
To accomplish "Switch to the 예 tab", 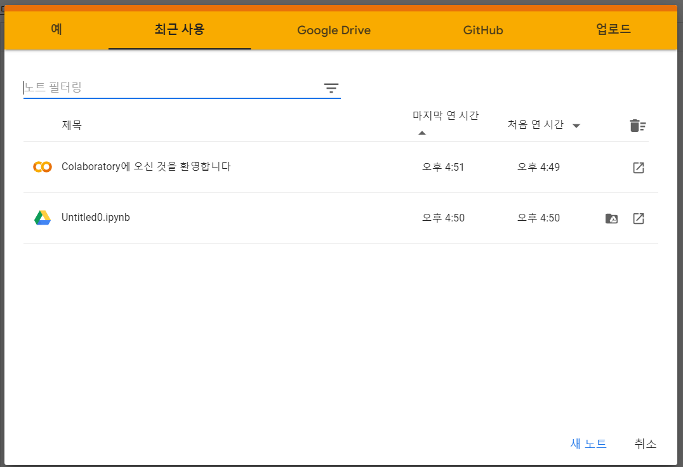I will tap(56, 30).
